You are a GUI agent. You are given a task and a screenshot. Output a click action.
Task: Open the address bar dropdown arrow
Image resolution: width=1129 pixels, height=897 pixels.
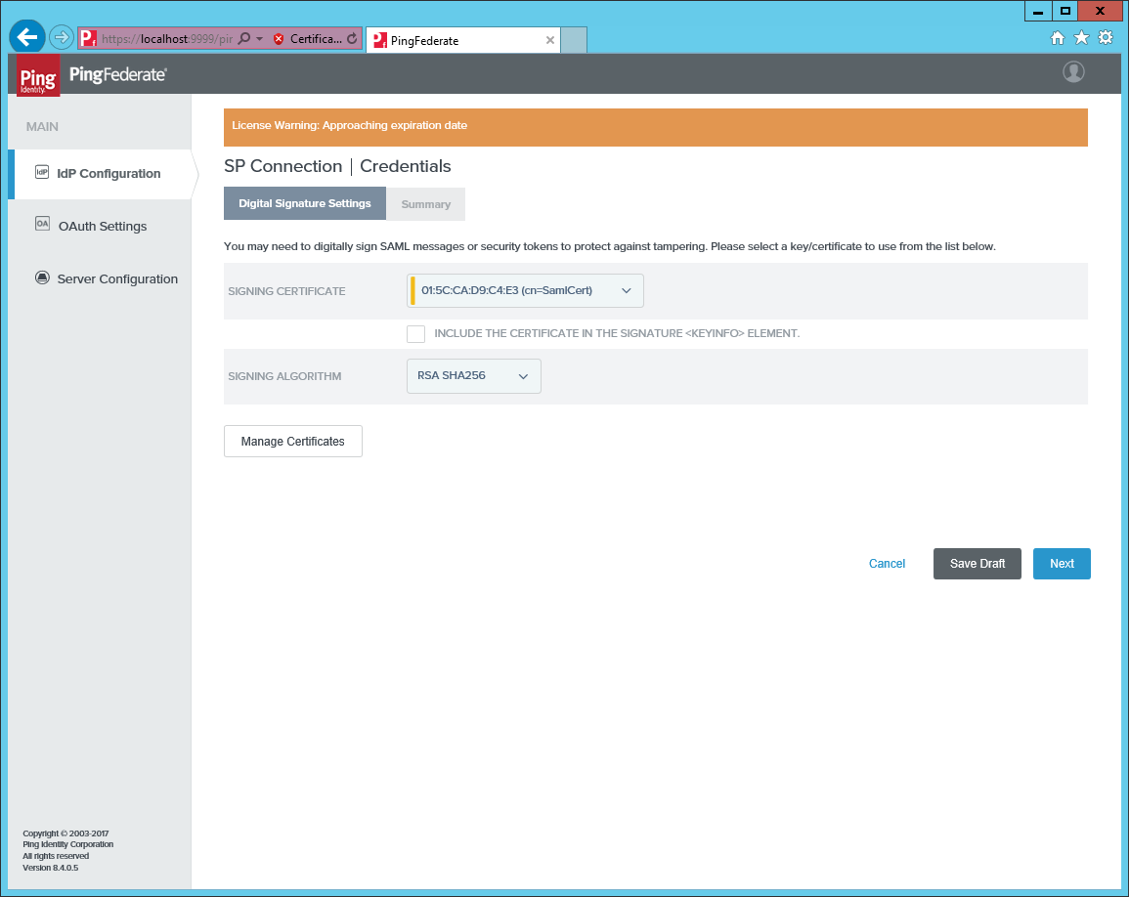pyautogui.click(x=260, y=39)
